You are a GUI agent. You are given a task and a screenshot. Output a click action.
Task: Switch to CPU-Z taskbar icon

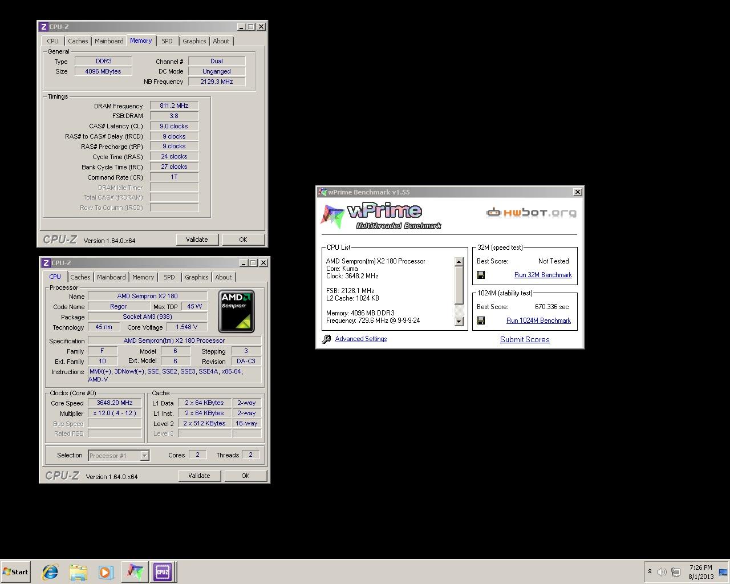pos(163,572)
